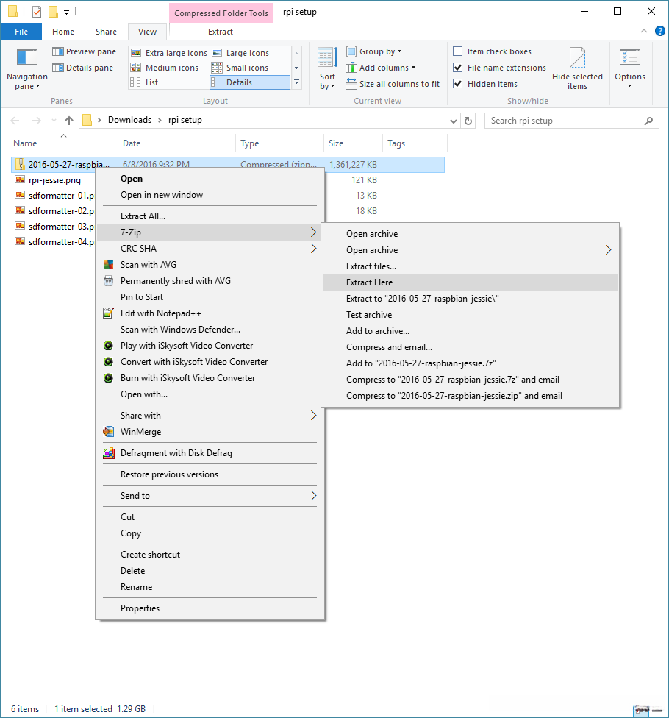Toggle the Preview pane
The image size is (669, 718).
(x=85, y=51)
